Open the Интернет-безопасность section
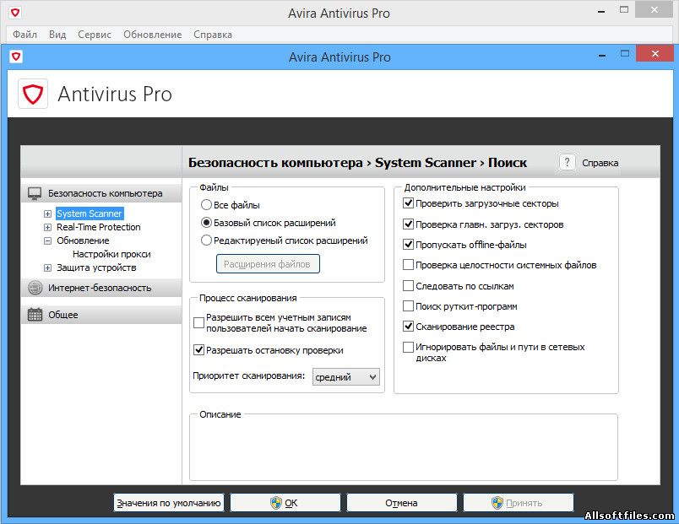This screenshot has width=679, height=524. point(101,288)
